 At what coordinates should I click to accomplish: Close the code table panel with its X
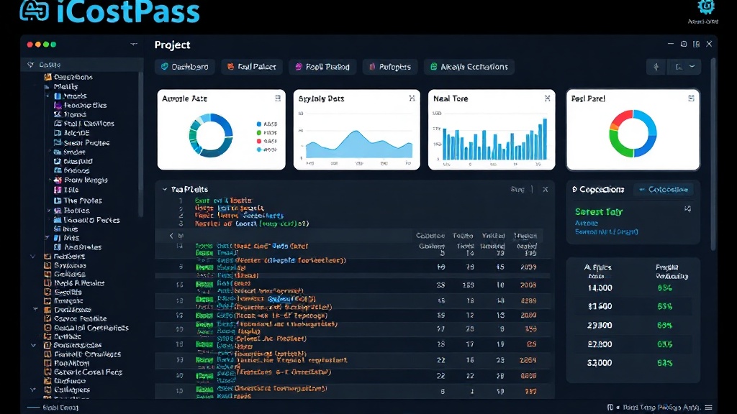(546, 189)
